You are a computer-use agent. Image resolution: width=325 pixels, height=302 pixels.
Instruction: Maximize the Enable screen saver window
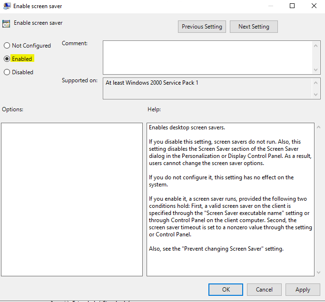coord(292,6)
